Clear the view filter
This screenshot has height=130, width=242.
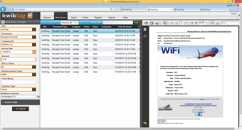coord(136,23)
